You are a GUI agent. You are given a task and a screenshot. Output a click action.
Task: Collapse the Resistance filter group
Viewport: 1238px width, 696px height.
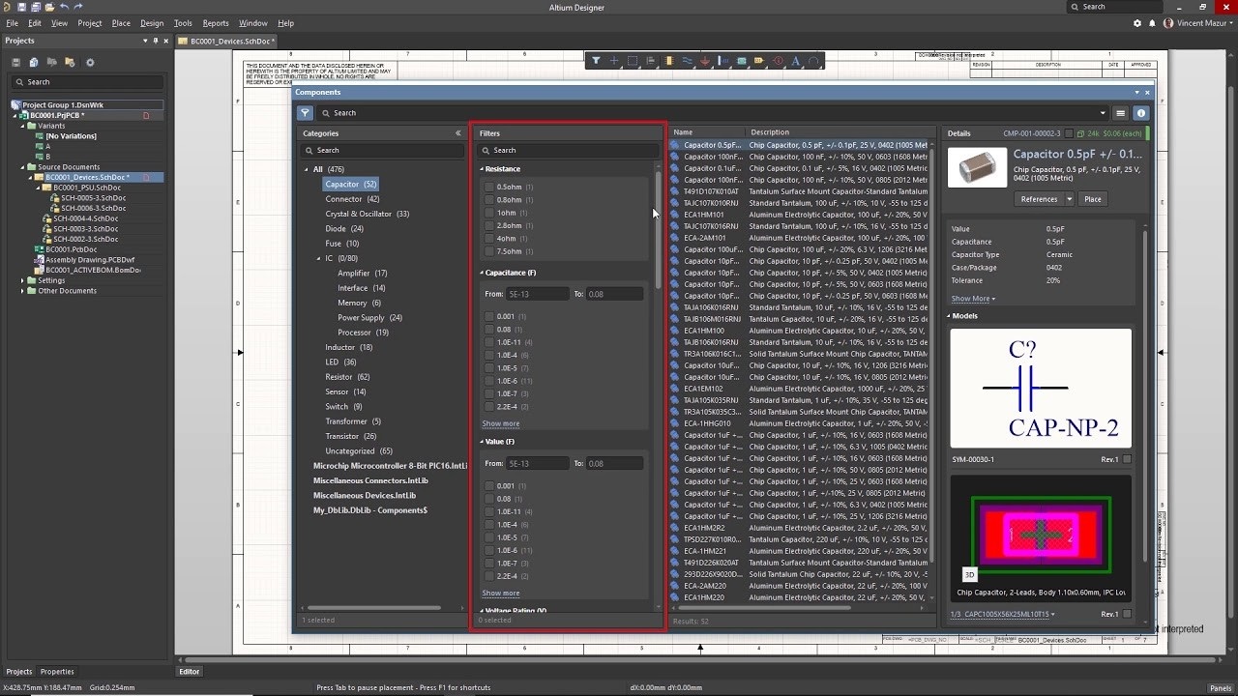[x=482, y=169]
